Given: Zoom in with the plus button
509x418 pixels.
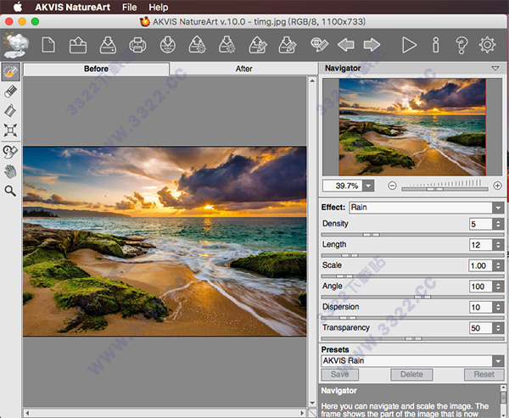Looking at the screenshot, I should 497,186.
